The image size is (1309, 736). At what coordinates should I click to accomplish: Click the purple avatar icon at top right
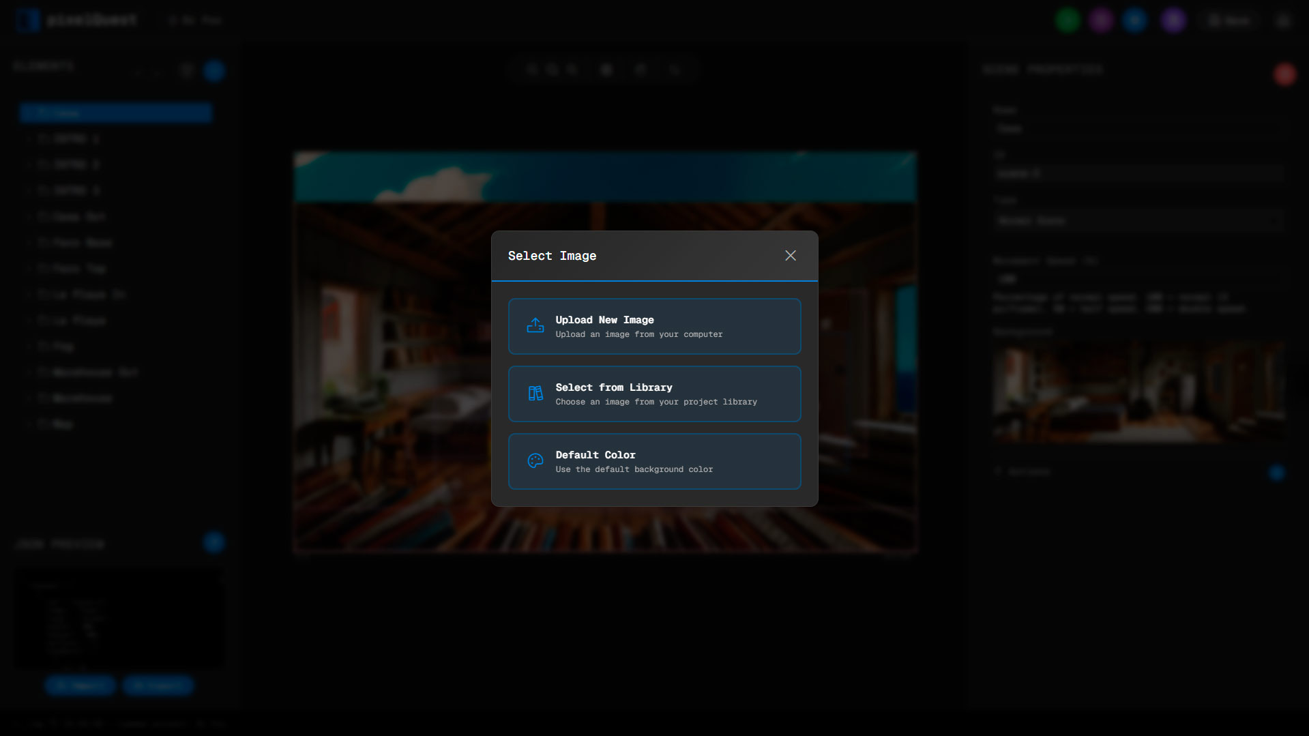tap(1173, 20)
